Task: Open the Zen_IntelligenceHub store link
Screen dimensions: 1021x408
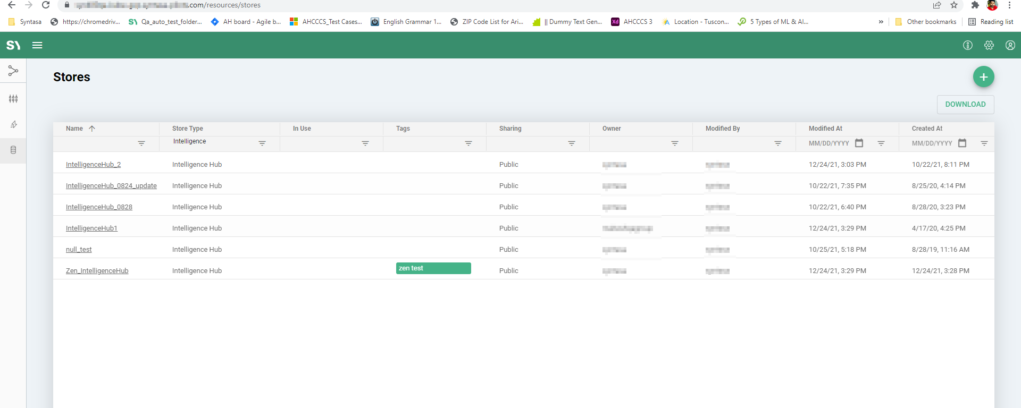Action: [x=97, y=271]
